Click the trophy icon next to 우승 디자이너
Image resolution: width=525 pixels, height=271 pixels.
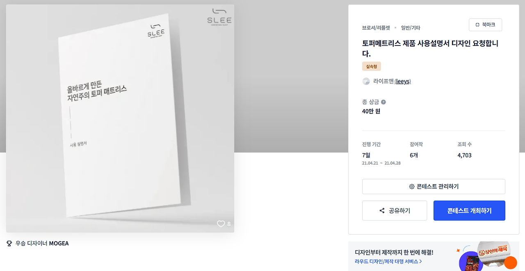click(x=9, y=243)
